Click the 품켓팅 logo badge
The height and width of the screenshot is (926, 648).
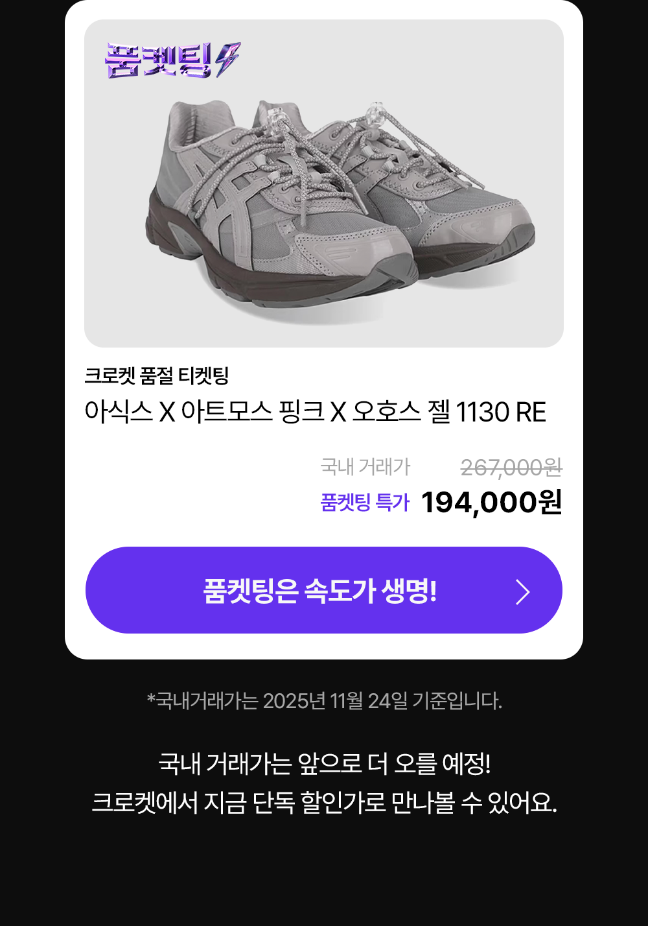click(x=159, y=60)
